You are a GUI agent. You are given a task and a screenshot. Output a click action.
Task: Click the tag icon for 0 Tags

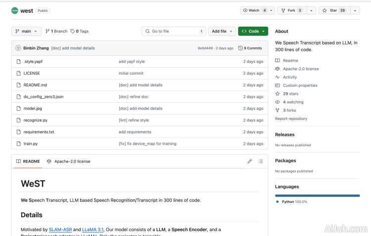click(x=73, y=31)
